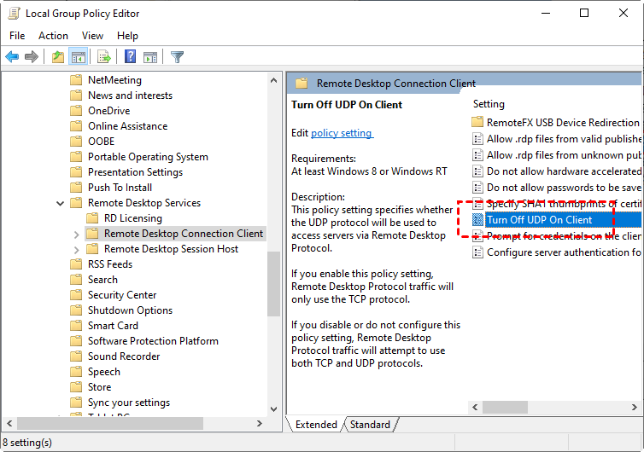Click the NetMeeting folder icon

coord(76,80)
